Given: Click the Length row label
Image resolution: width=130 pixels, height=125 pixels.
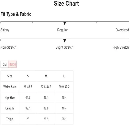Looking at the screenshot, I should tap(10, 108).
